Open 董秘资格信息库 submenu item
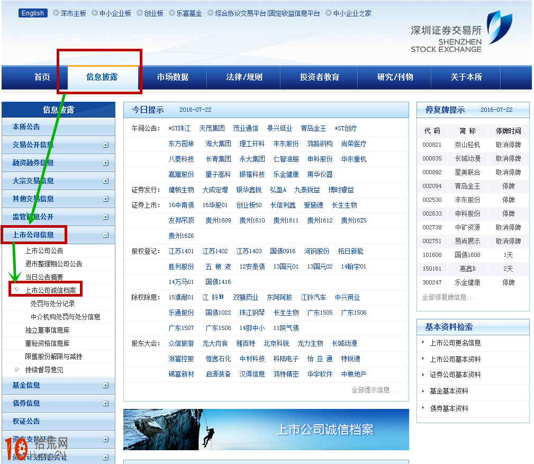Image resolution: width=534 pixels, height=464 pixels. pos(47,343)
